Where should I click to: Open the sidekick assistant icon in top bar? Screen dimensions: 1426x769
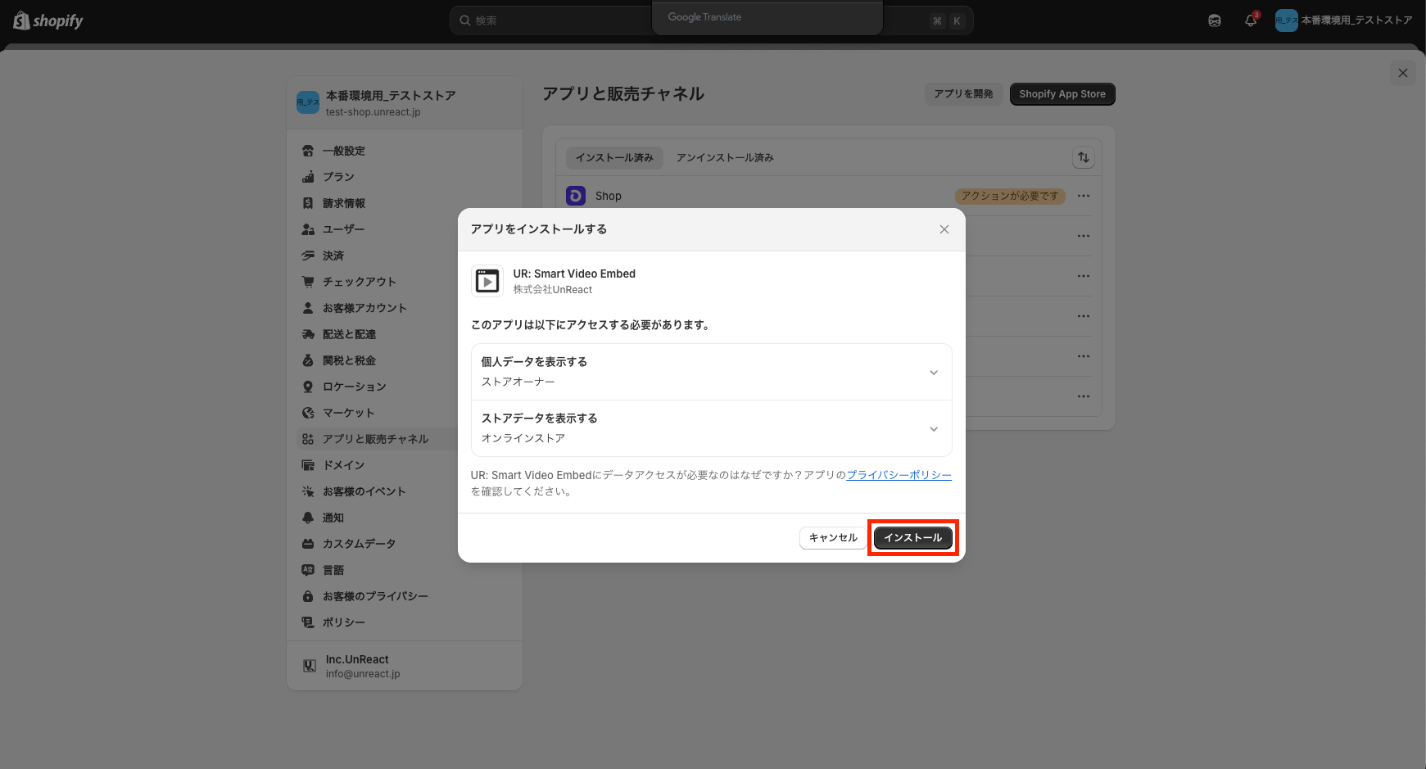1215,20
